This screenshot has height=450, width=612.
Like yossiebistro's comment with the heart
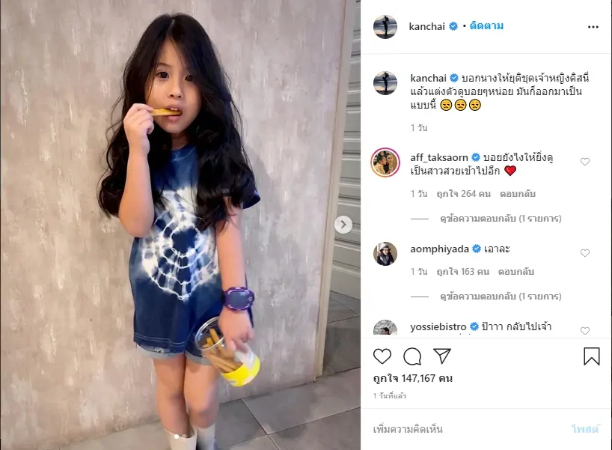pos(584,331)
